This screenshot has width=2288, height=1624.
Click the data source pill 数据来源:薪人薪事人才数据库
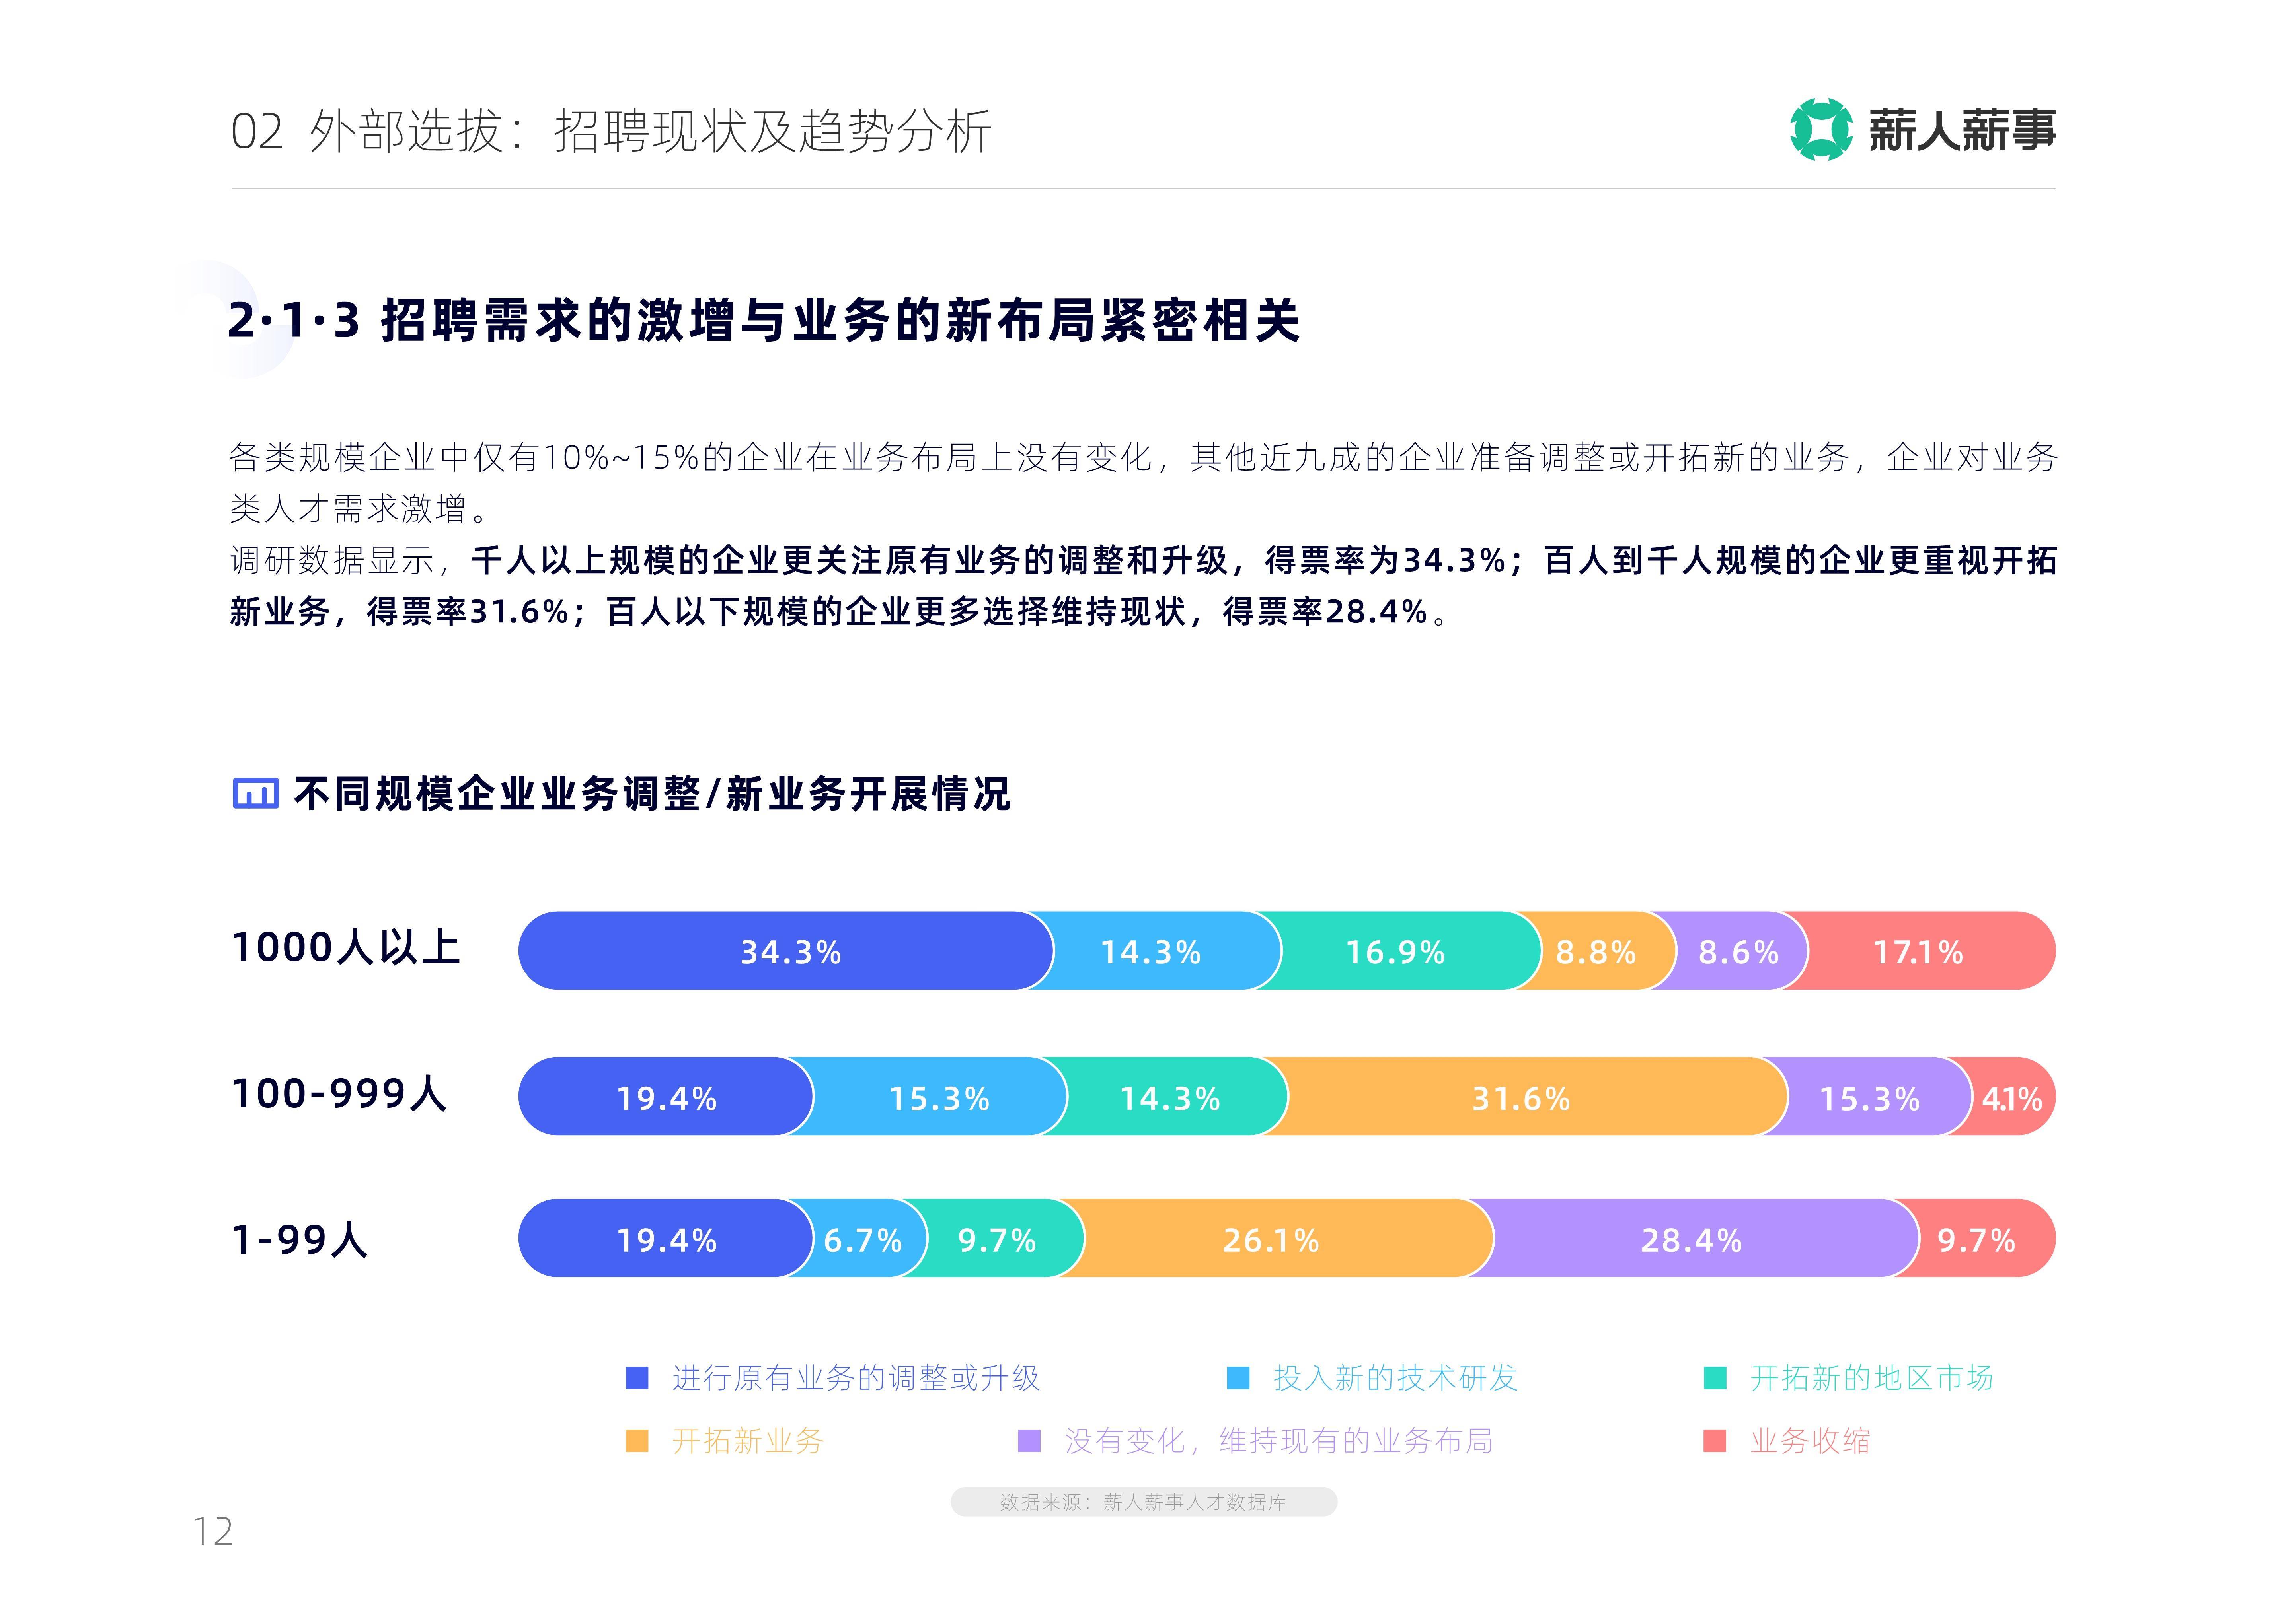click(1144, 1502)
